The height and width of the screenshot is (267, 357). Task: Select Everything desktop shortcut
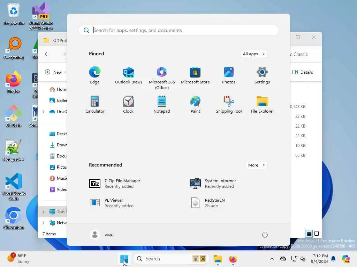[x=14, y=48]
